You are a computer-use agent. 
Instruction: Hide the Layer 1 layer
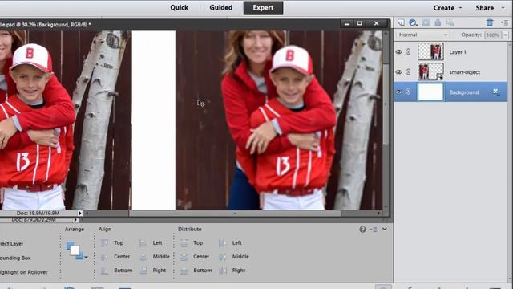click(x=399, y=51)
